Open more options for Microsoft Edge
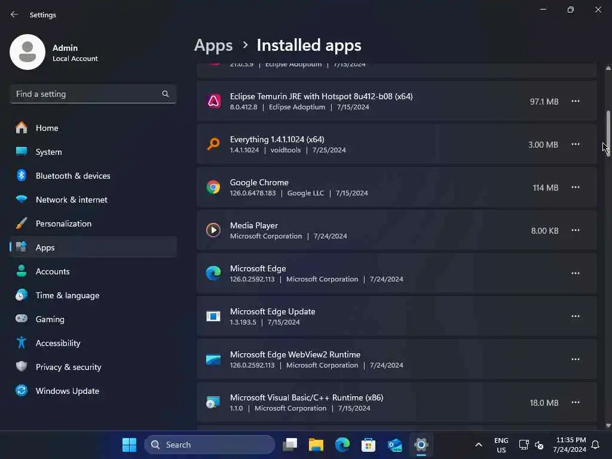612x459 pixels. point(576,273)
